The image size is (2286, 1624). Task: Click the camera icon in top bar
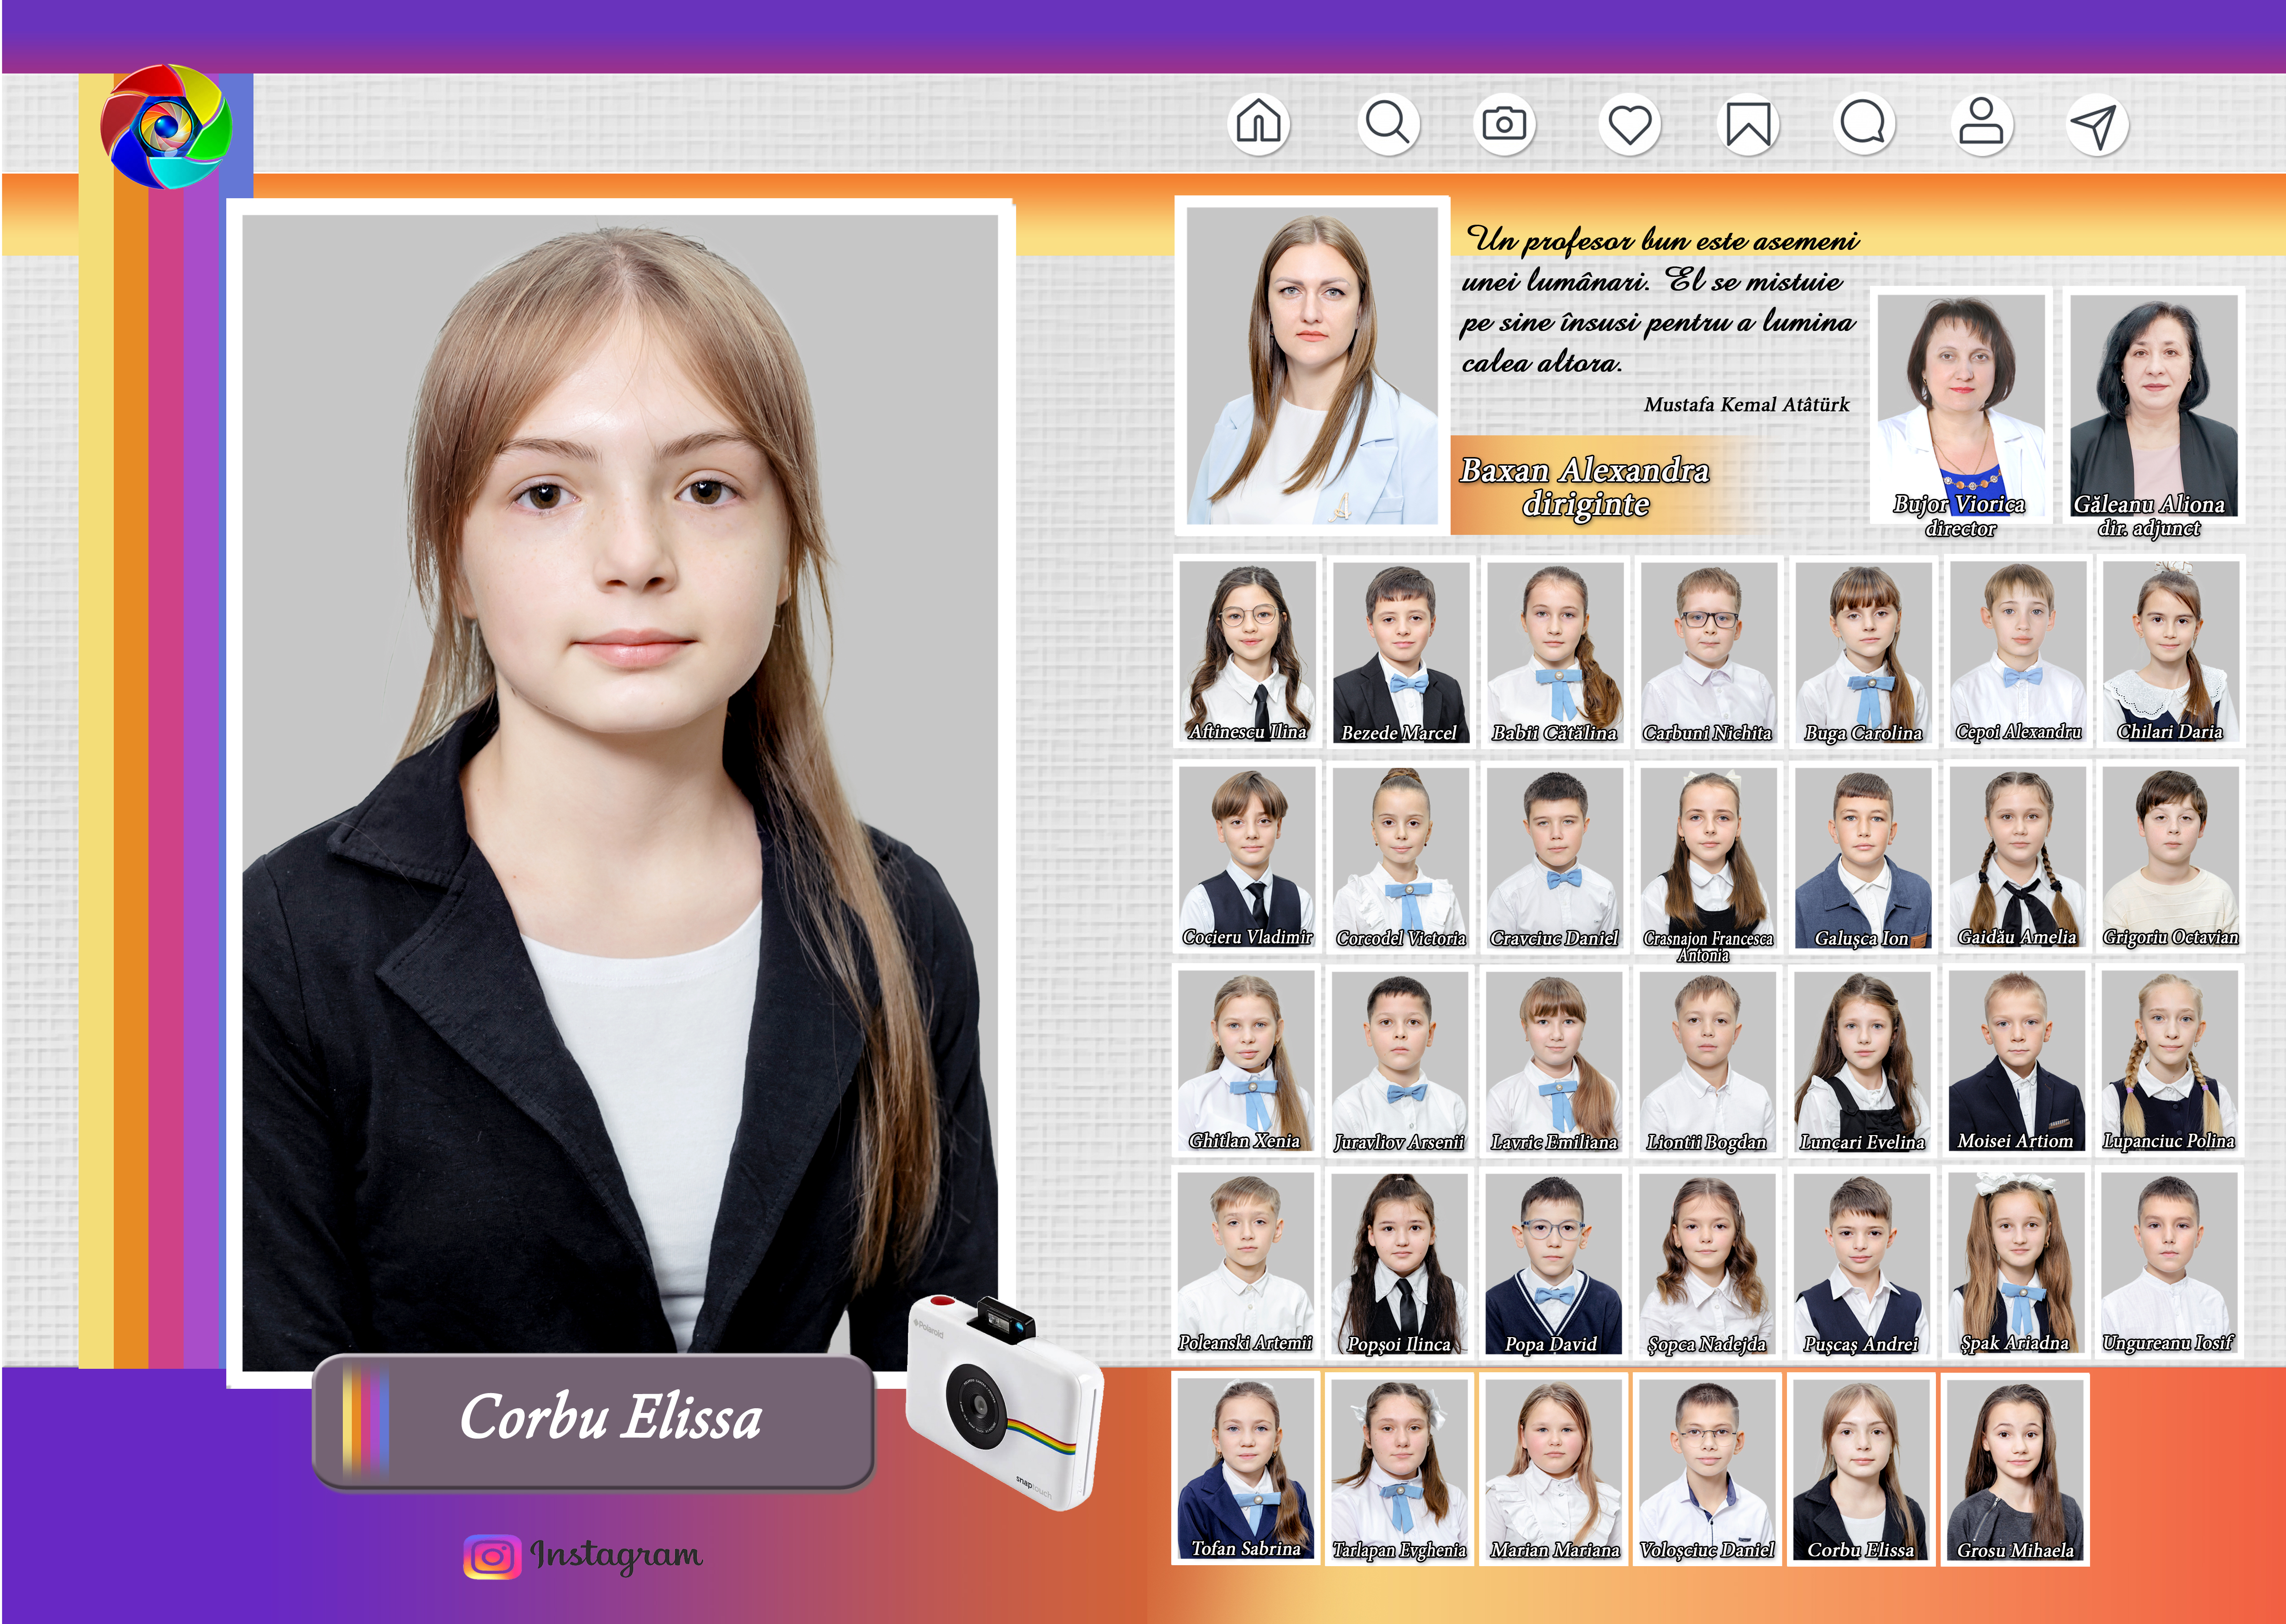click(1504, 124)
